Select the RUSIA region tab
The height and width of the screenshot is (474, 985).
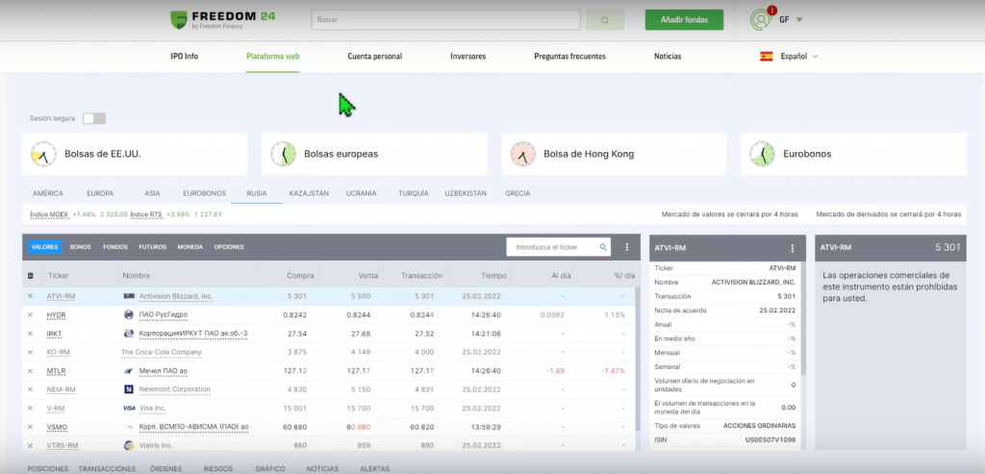click(257, 193)
